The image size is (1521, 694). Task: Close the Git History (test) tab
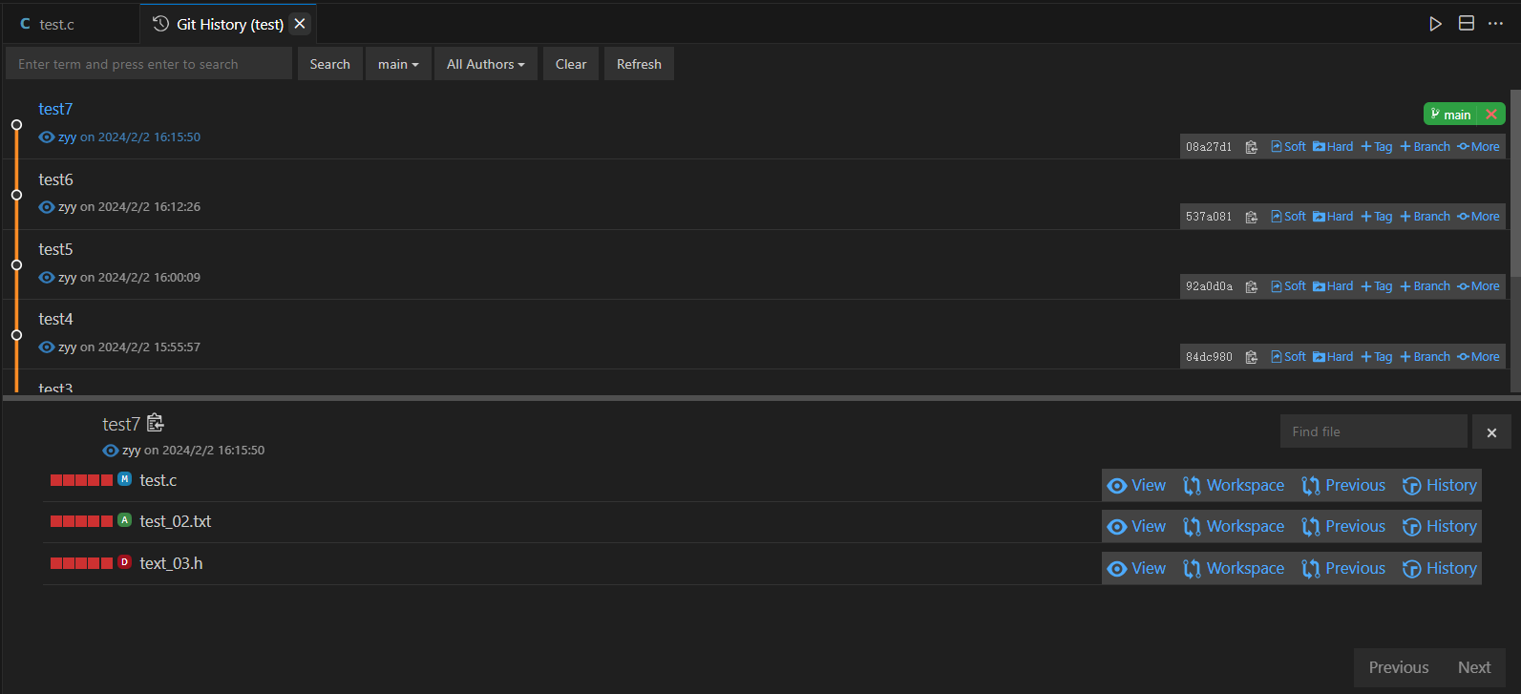coord(300,24)
